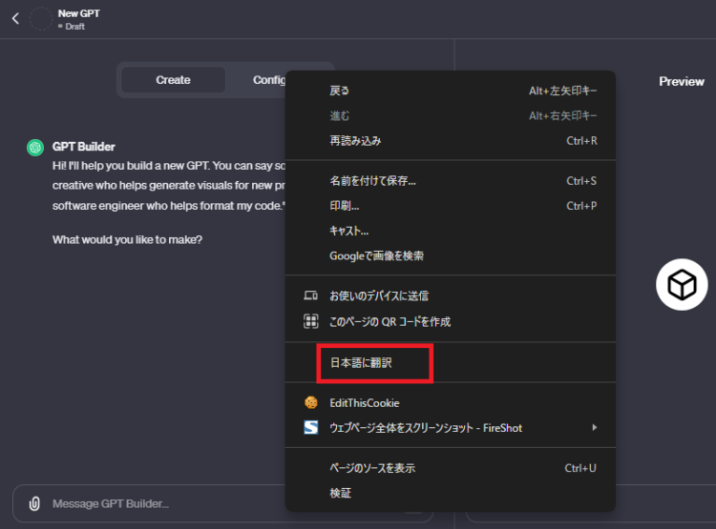716x529 pixels.
Task: Go back using the left chevron arrow
Action: tap(15, 19)
